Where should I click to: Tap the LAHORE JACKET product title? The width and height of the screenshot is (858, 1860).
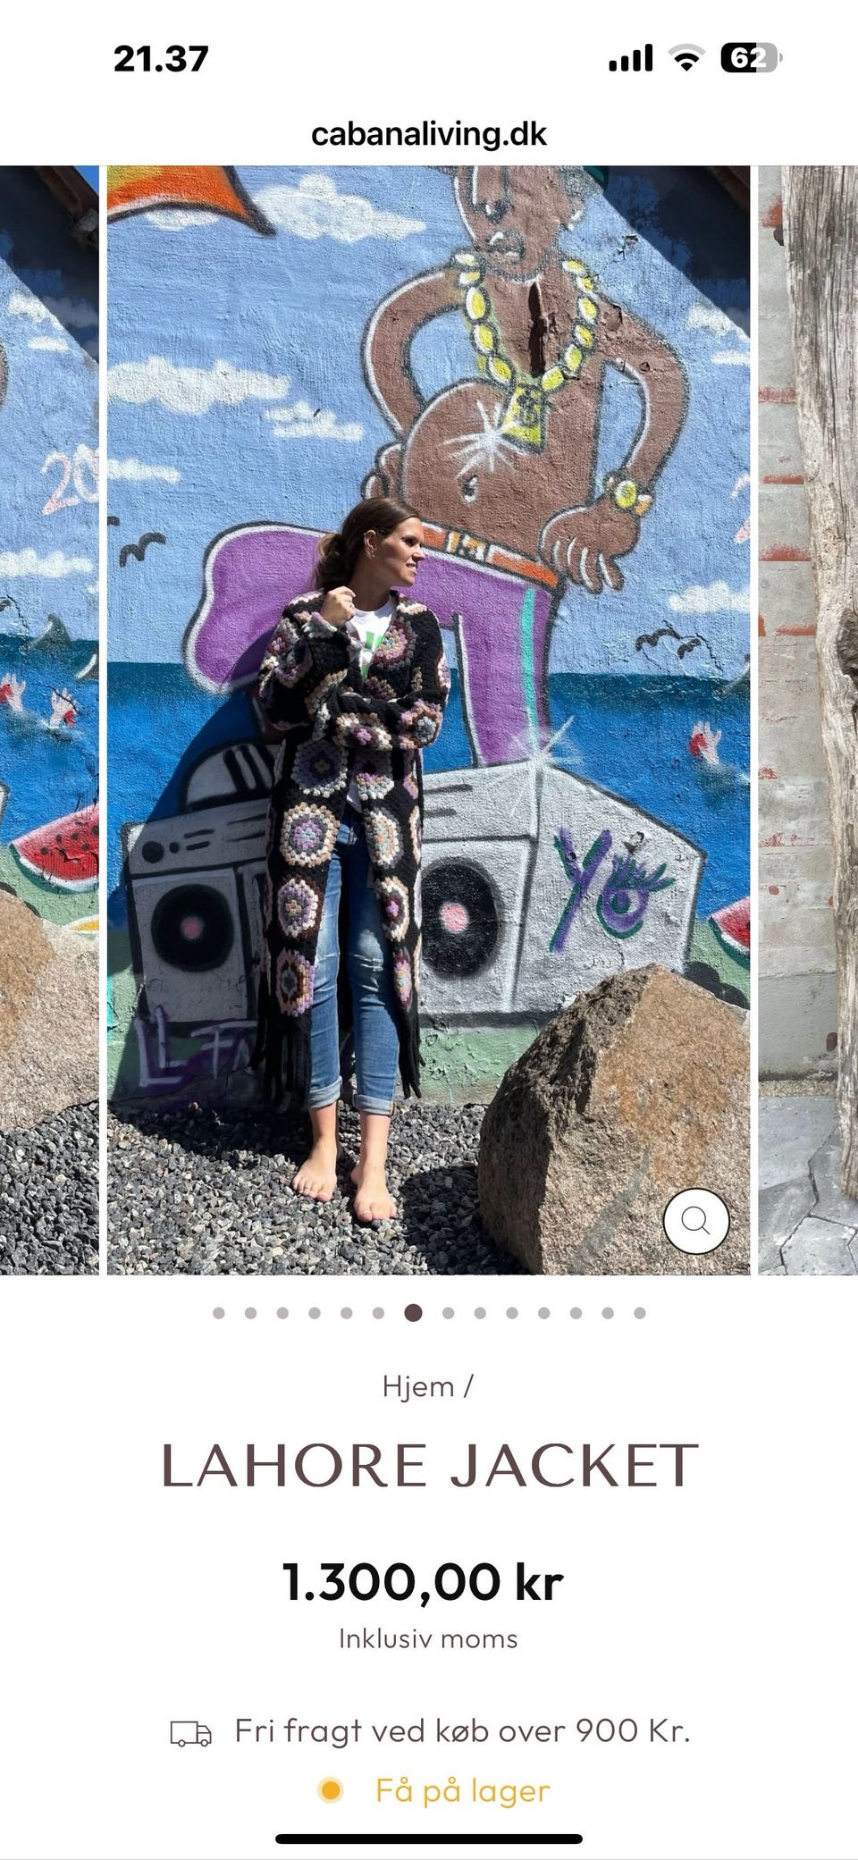(429, 1466)
